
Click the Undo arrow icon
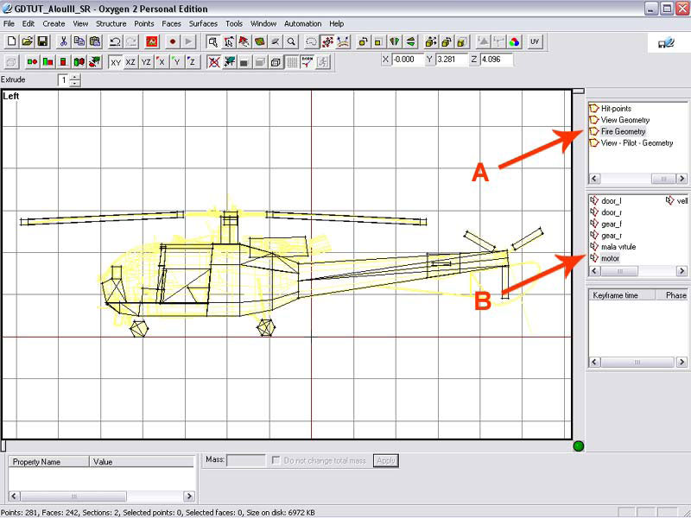pos(115,41)
